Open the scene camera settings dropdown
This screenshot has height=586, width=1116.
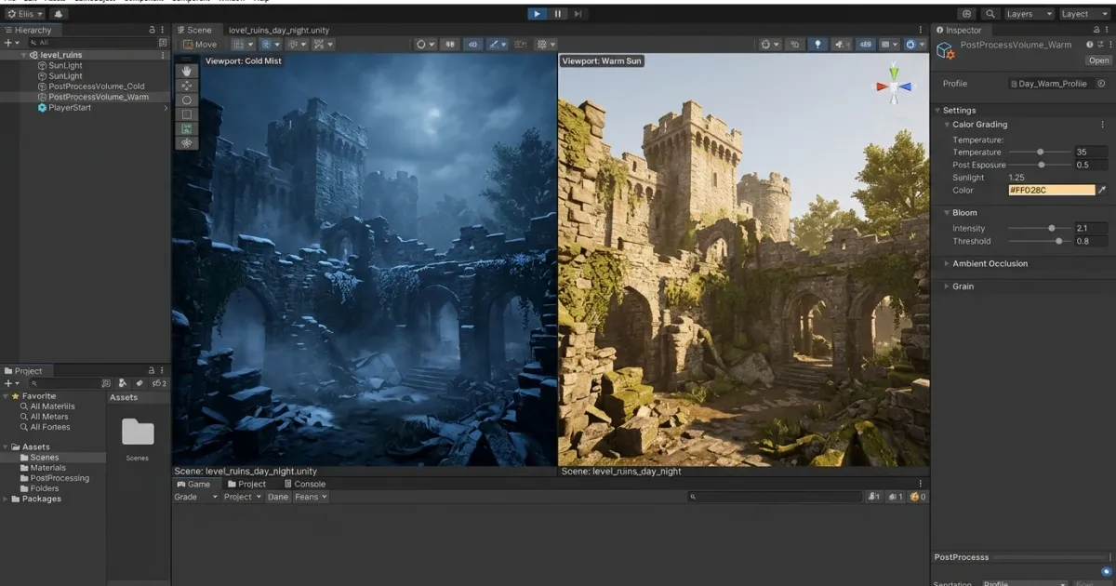(890, 44)
